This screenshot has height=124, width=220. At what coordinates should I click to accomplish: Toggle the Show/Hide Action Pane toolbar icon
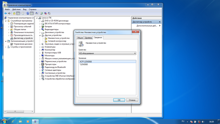pos(32,13)
